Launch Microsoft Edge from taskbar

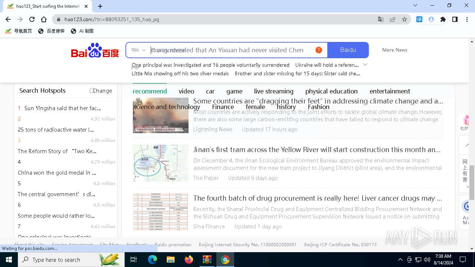tap(153, 260)
